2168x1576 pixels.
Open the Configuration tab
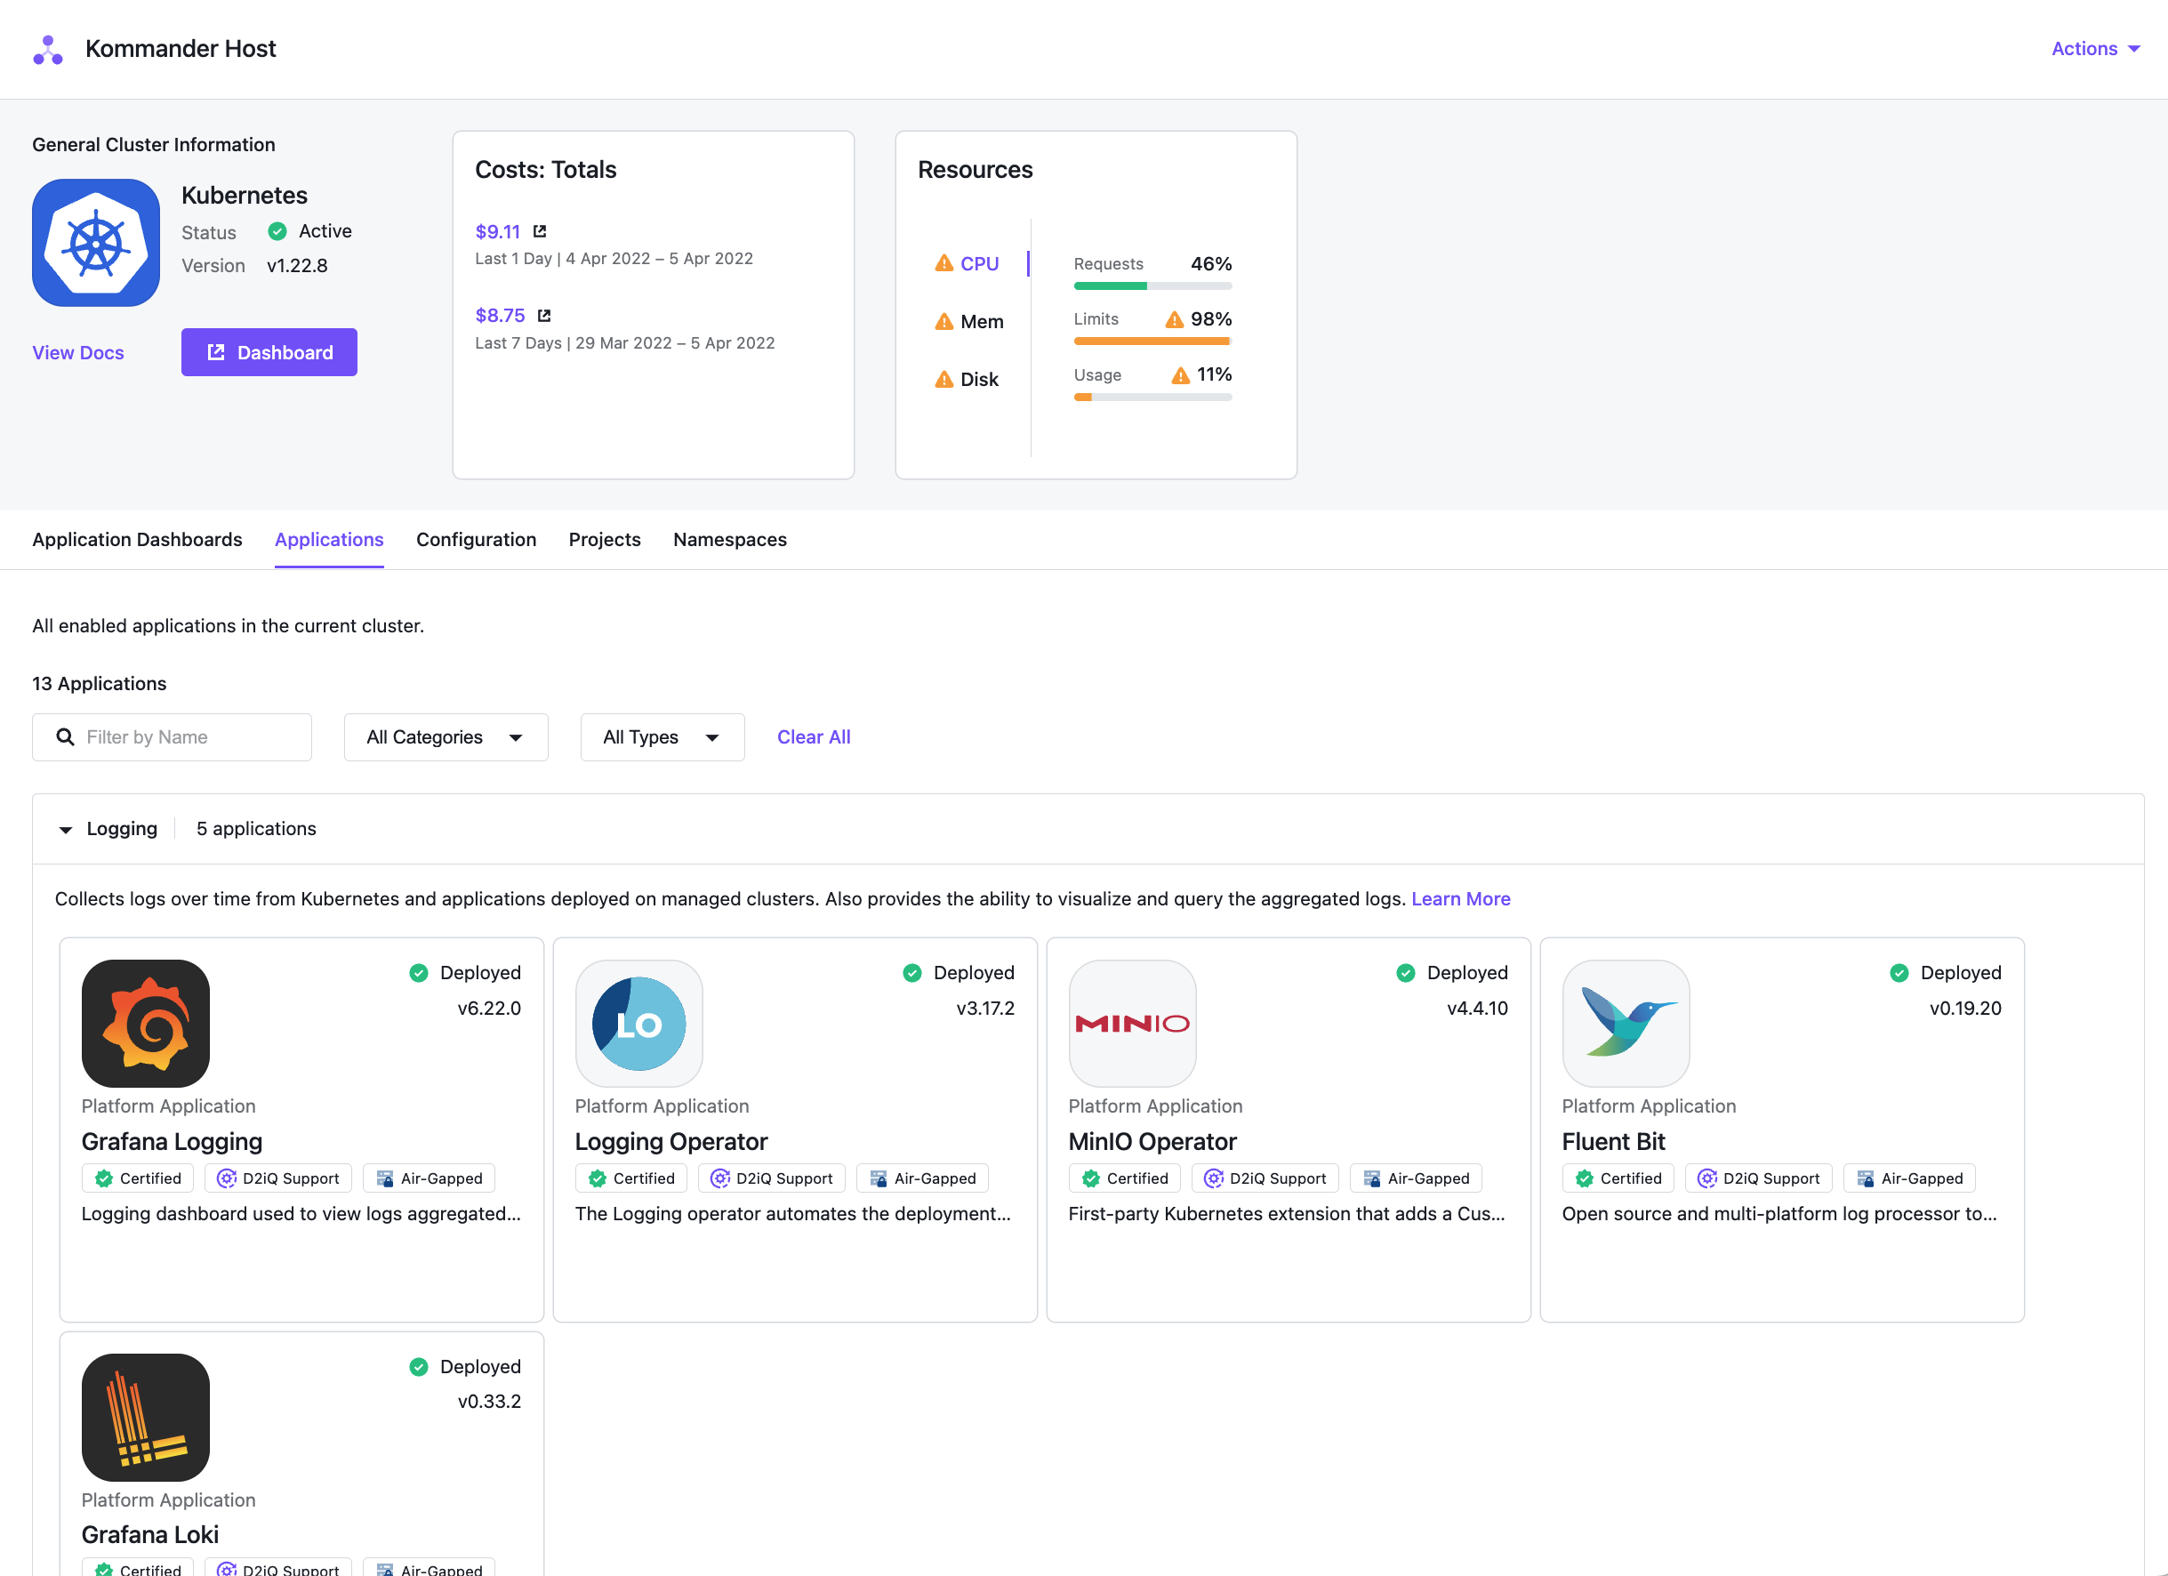point(476,539)
